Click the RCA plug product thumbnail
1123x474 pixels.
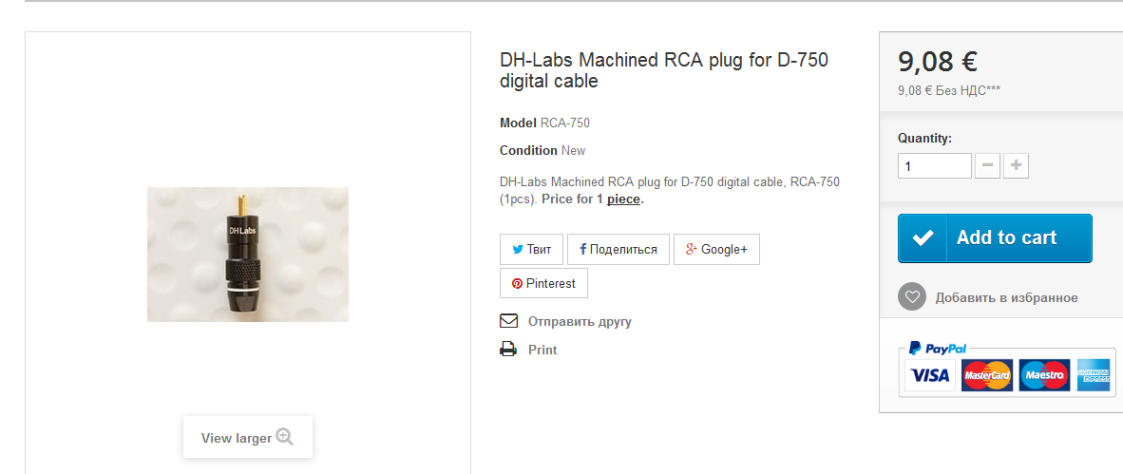[x=248, y=255]
